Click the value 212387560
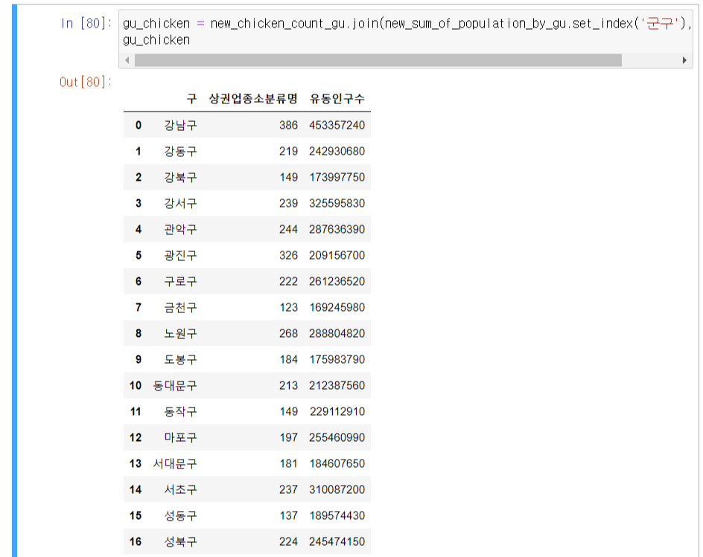The height and width of the screenshot is (557, 703). point(337,385)
